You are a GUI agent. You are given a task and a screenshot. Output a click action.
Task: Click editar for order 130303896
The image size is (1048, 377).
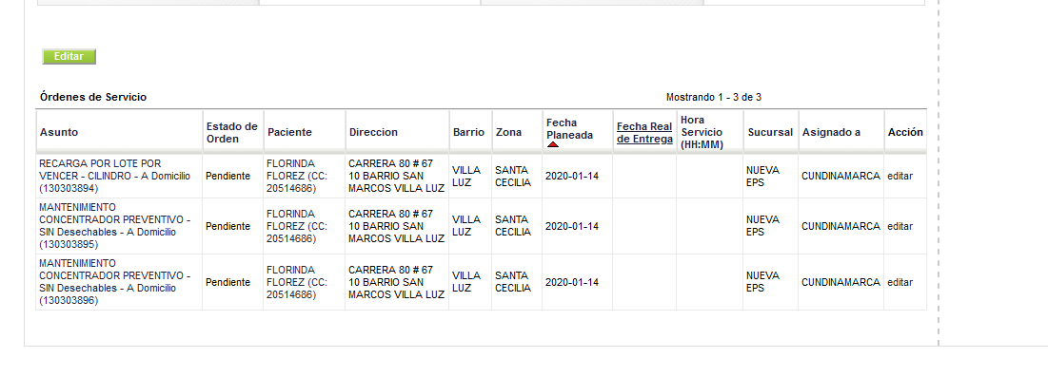[900, 282]
